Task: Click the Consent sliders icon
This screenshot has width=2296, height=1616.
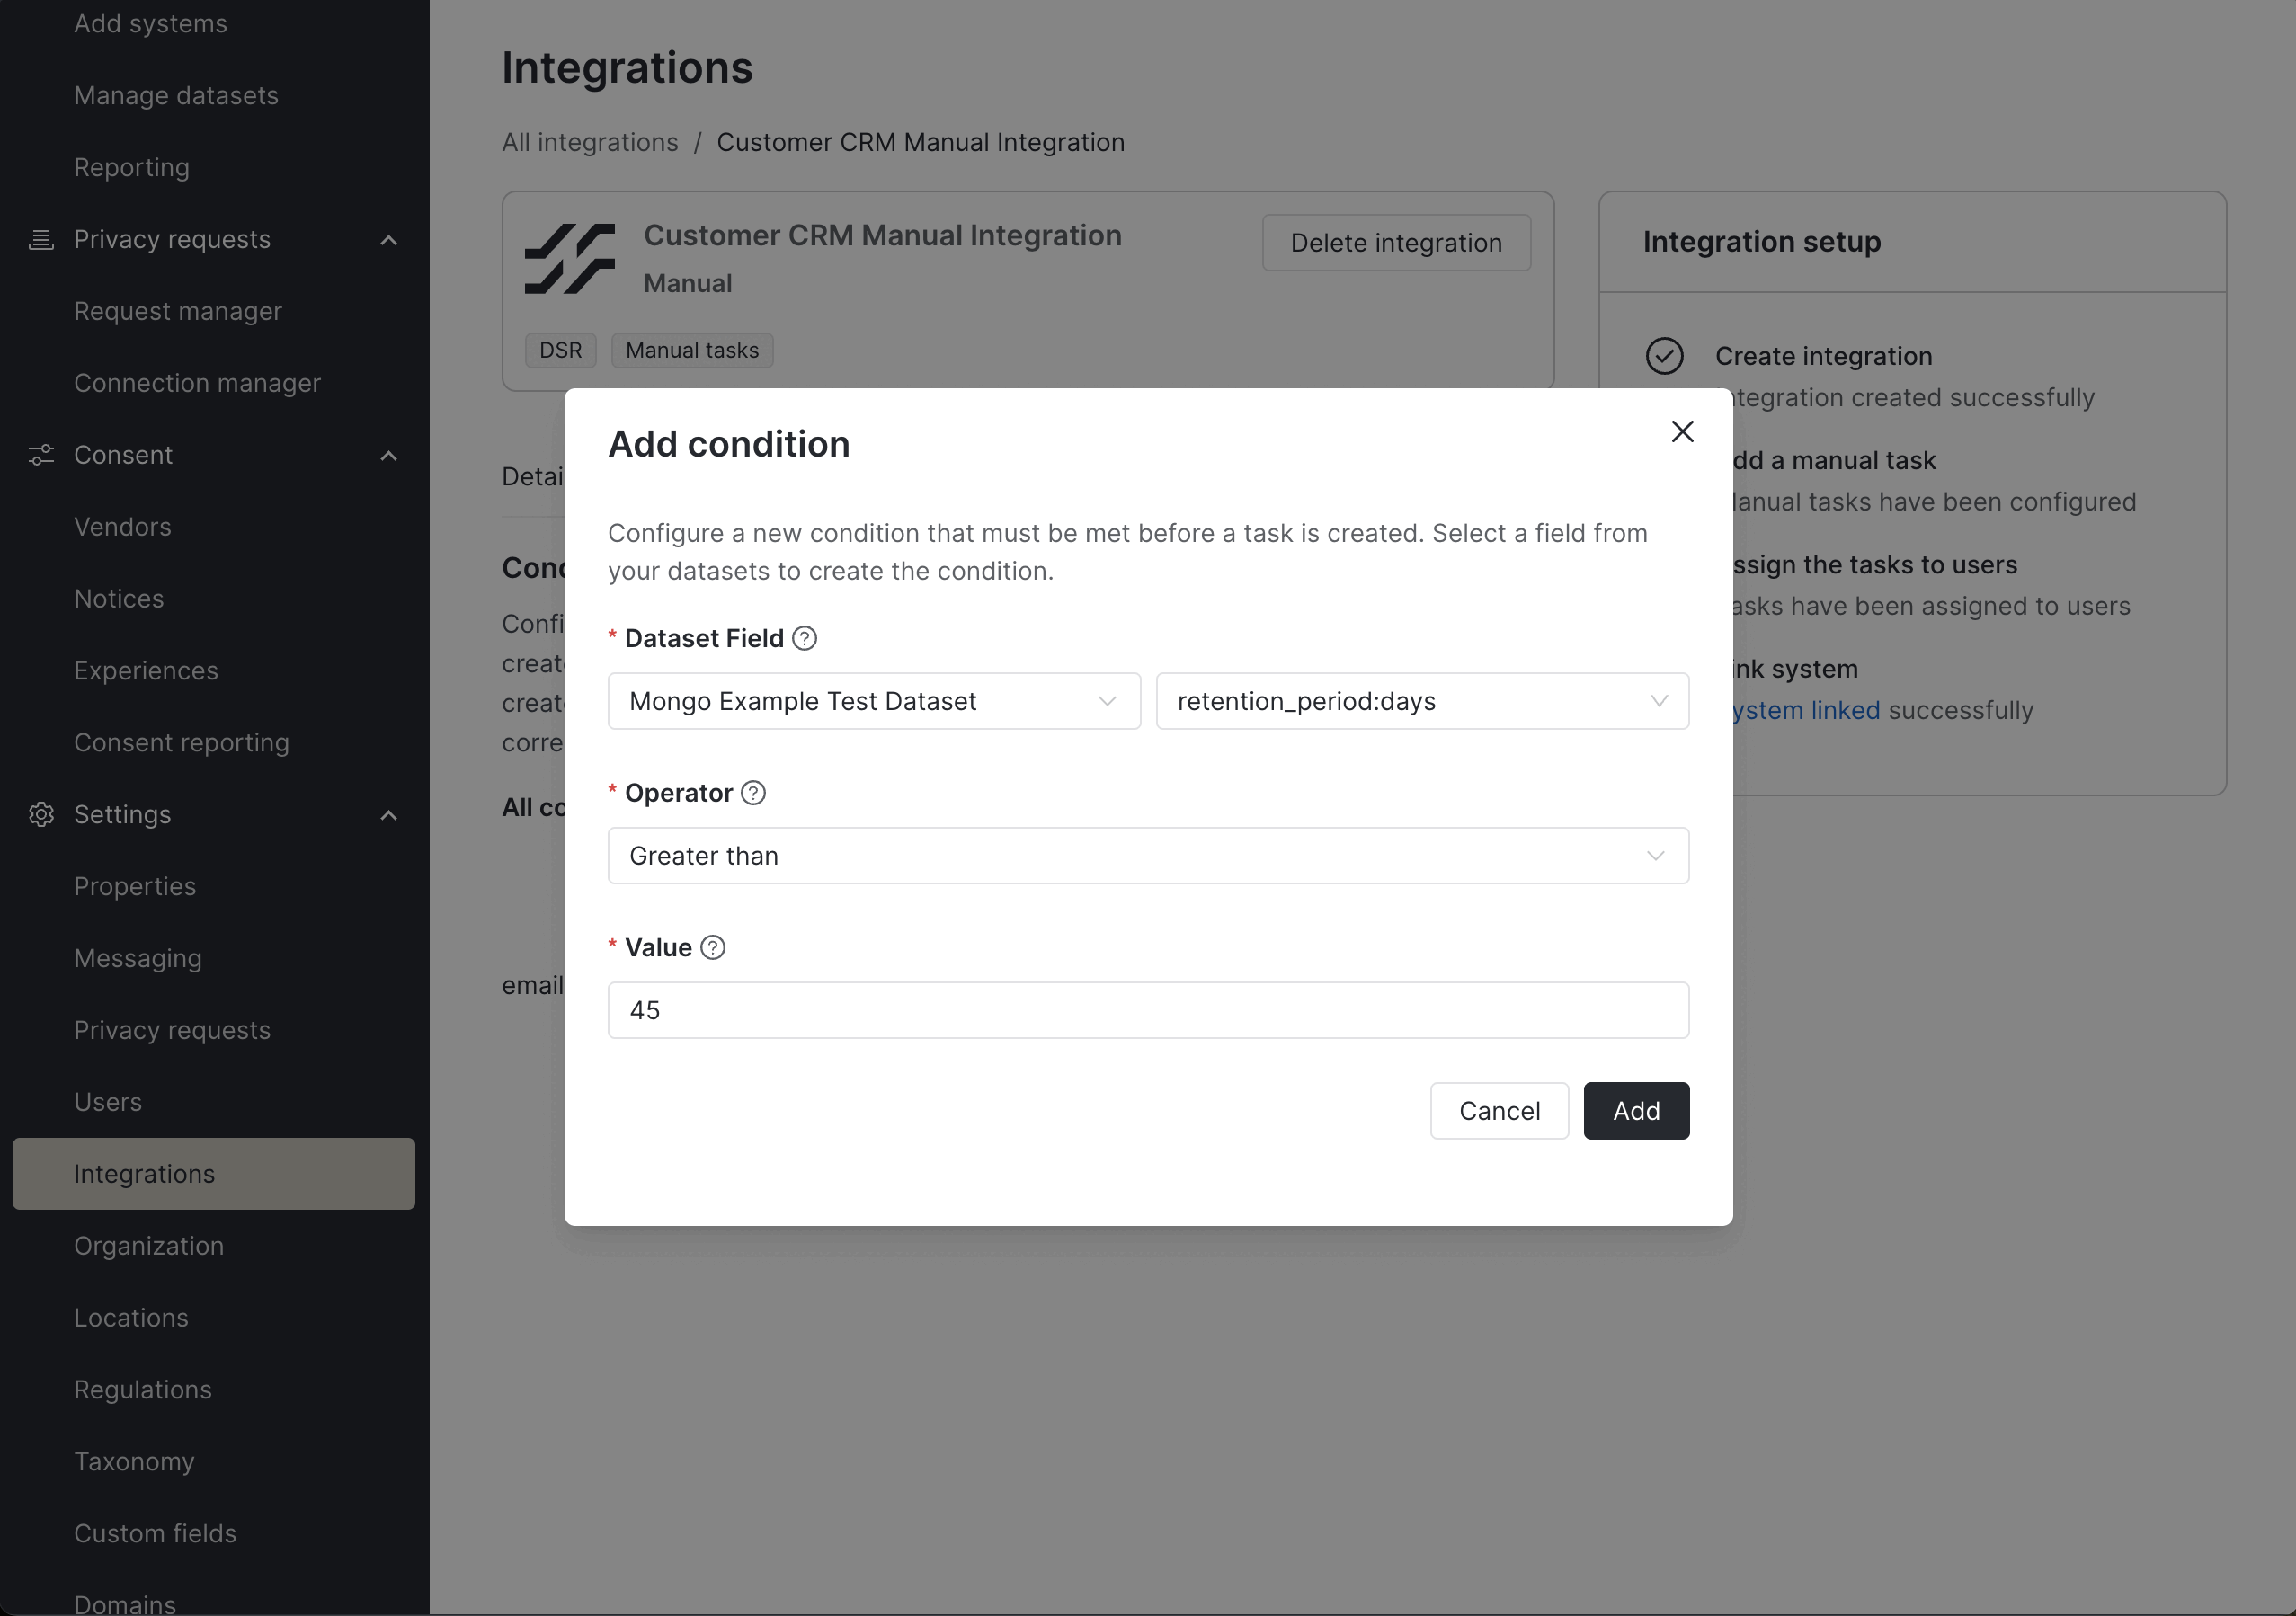Action: pyautogui.click(x=41, y=455)
